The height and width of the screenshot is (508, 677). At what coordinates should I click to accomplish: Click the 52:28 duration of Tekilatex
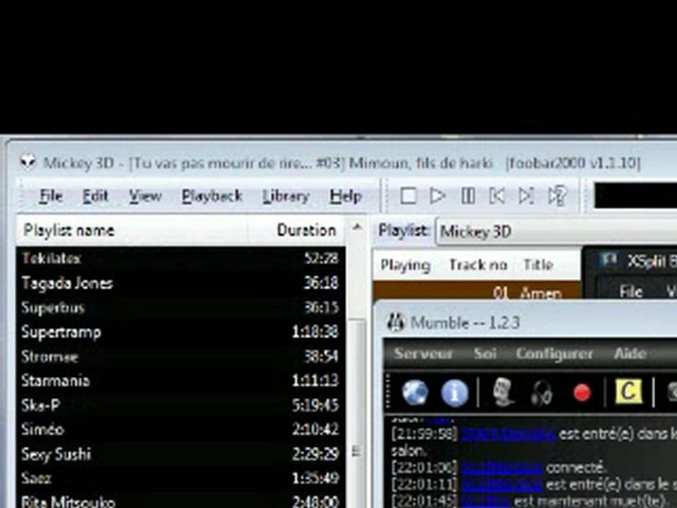point(321,258)
